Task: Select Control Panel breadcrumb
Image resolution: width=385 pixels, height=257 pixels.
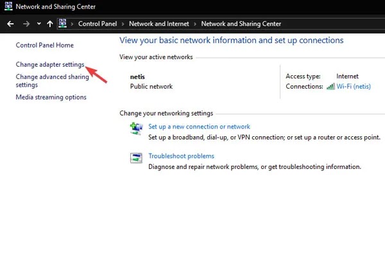Action: click(x=98, y=24)
